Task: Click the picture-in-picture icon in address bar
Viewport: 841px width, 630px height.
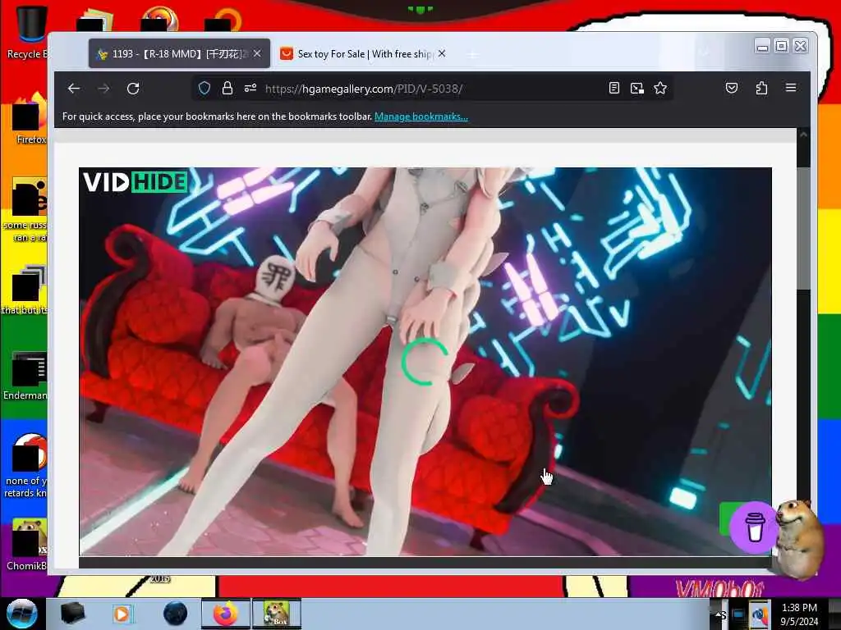Action: 637,89
